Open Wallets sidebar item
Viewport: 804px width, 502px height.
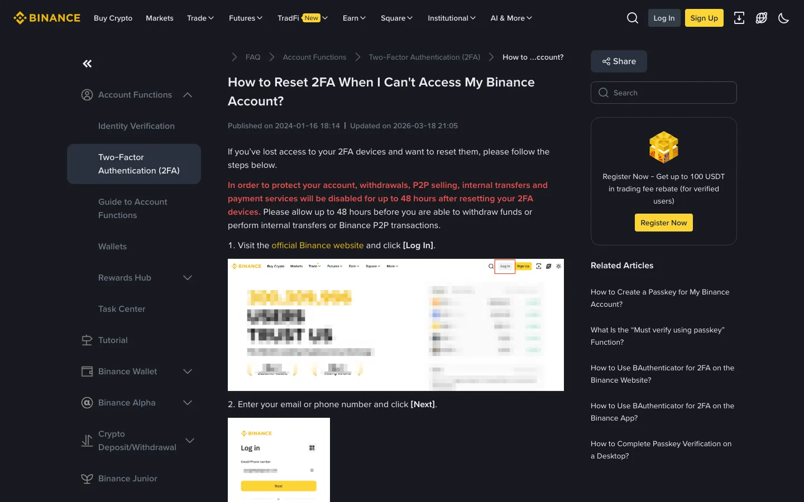[x=112, y=247]
